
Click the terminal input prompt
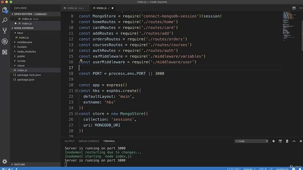(x=66, y=164)
